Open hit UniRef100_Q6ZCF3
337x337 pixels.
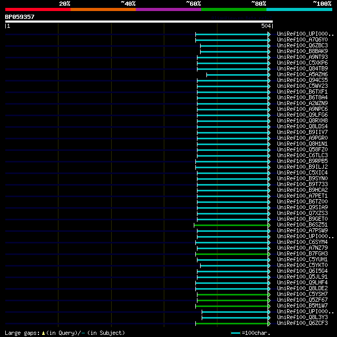click(x=302, y=323)
